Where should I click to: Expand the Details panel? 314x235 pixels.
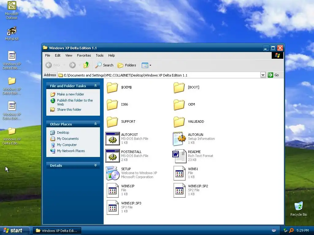[x=96, y=165]
